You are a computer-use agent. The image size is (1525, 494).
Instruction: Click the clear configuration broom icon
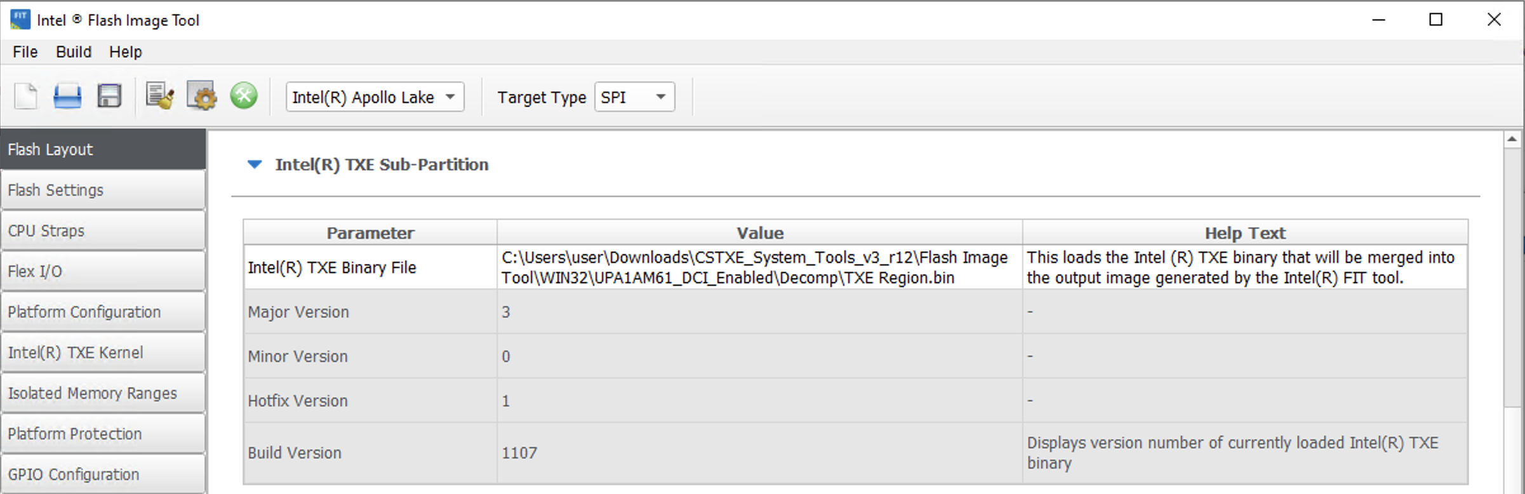(x=160, y=97)
